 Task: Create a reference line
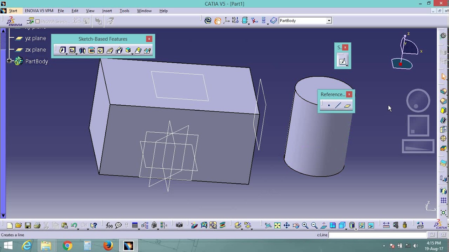click(338, 105)
